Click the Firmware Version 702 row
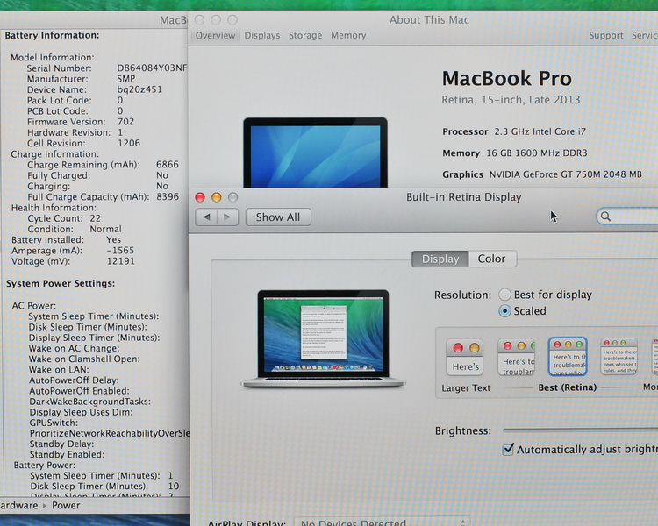Image resolution: width=658 pixels, height=526 pixels. click(81, 122)
